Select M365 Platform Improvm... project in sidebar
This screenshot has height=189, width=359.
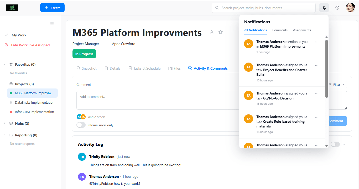pos(32,93)
